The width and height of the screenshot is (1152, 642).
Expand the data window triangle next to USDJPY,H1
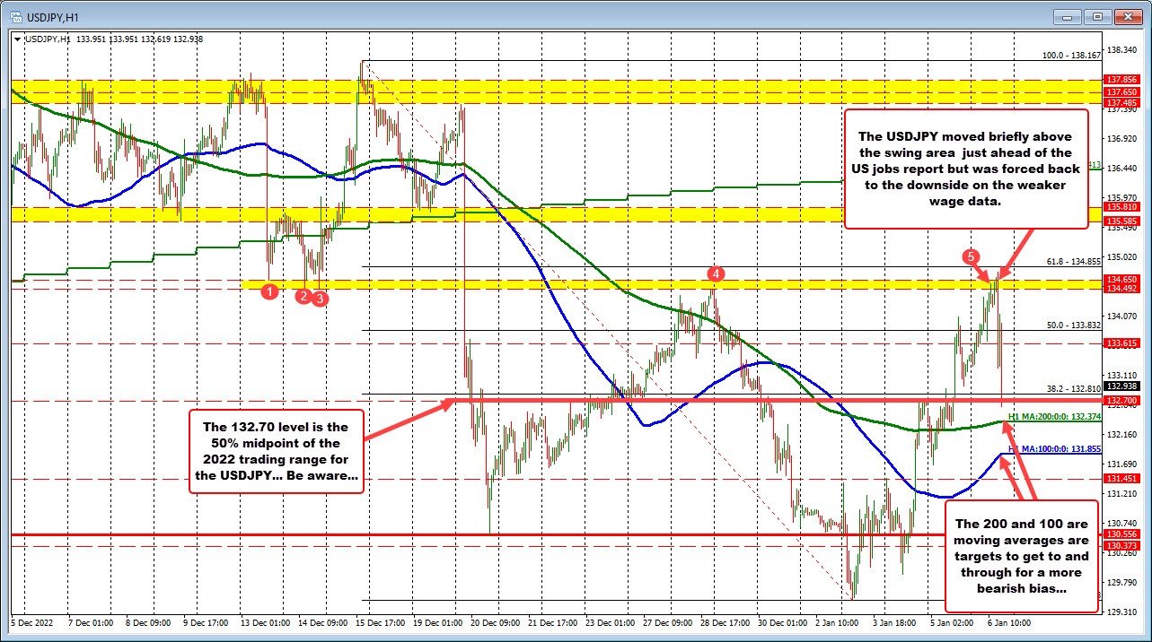pyautogui.click(x=17, y=39)
